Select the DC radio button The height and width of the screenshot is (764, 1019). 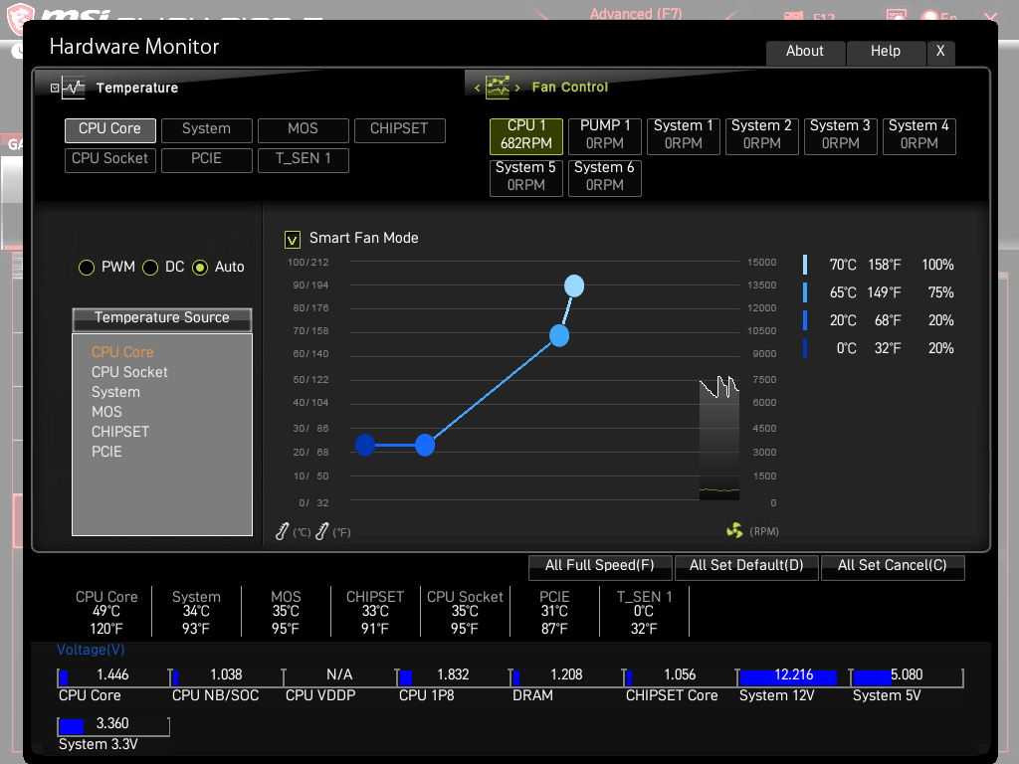pos(150,267)
